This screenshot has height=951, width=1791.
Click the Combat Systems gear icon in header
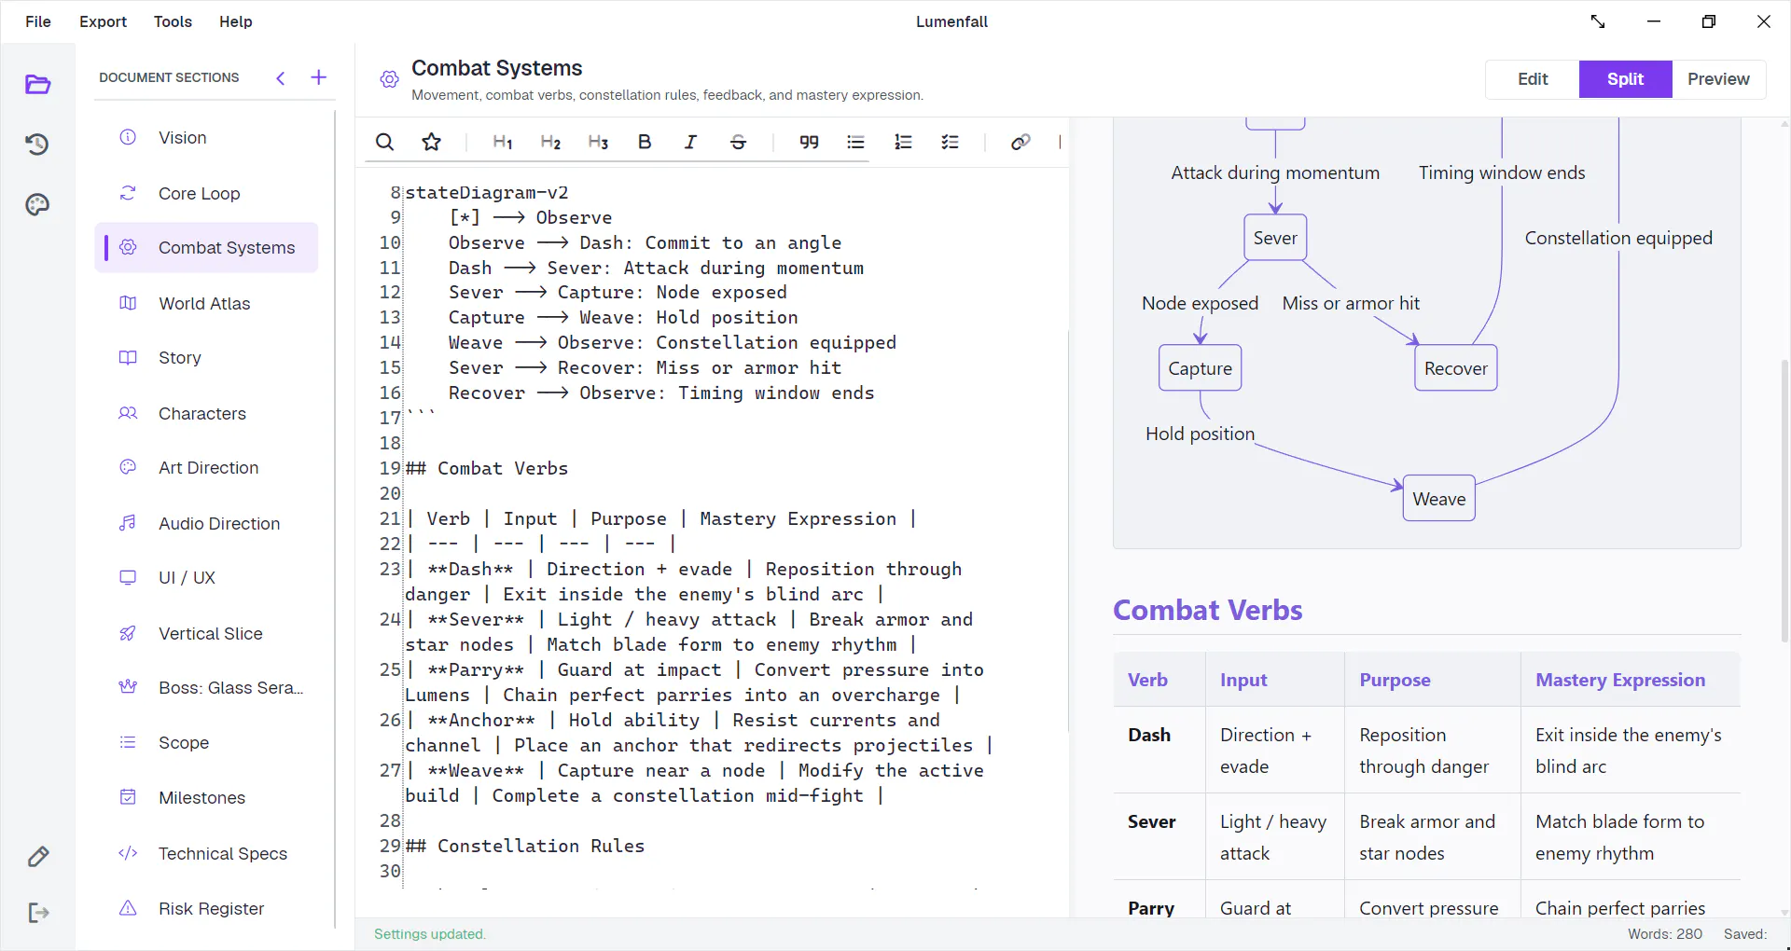(390, 79)
